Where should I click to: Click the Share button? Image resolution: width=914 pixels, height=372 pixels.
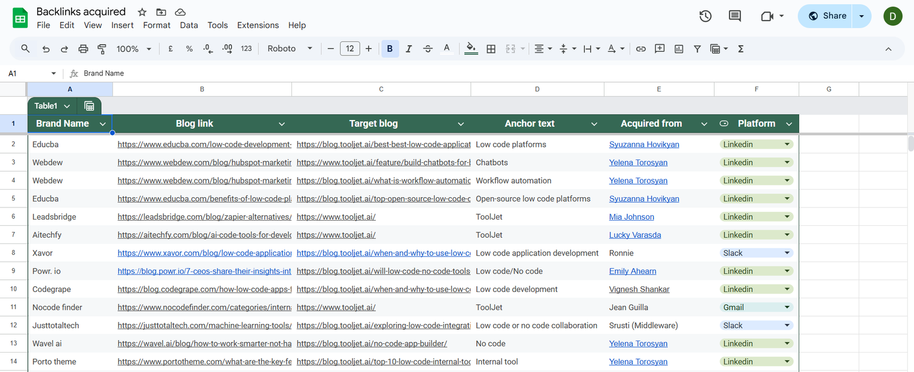(x=826, y=16)
